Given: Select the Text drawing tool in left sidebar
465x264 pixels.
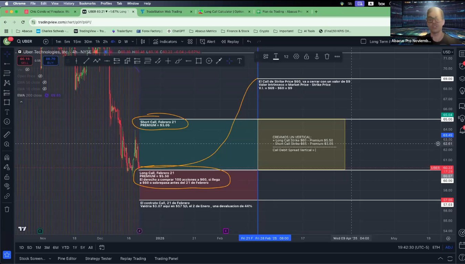Looking at the screenshot, I should (7, 112).
